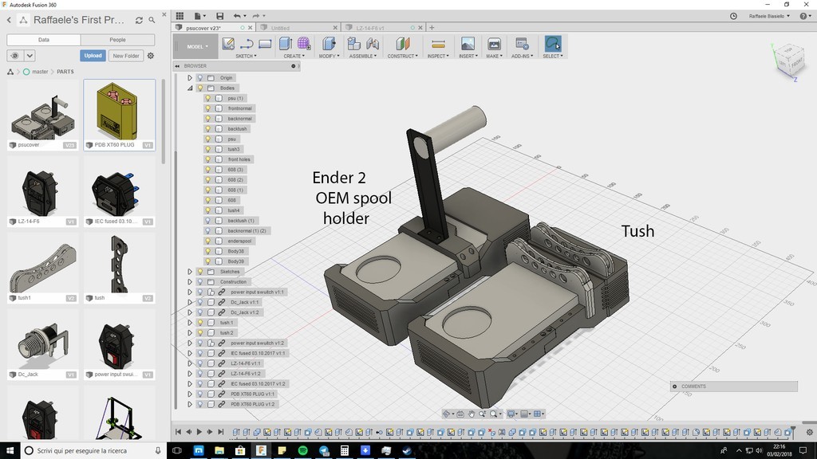
Task: Expand the power input swuitch v1:1 node
Action: click(x=190, y=292)
